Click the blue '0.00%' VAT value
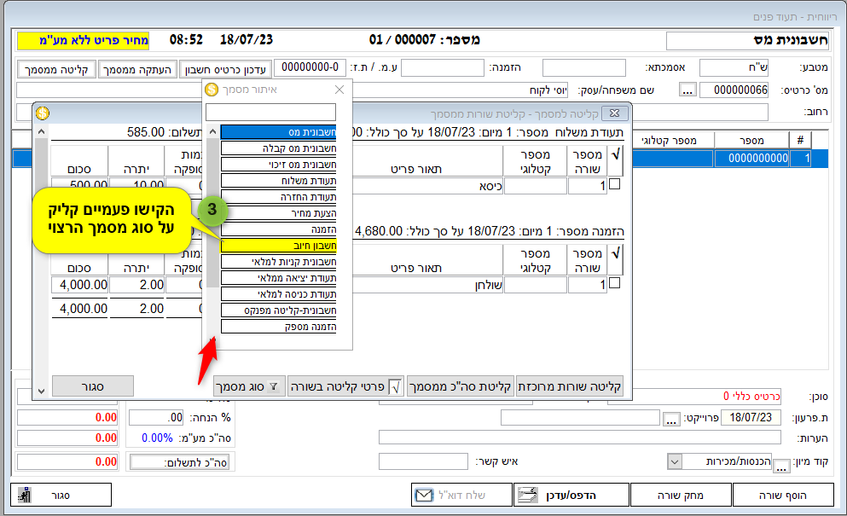This screenshot has height=516, width=847. click(157, 438)
